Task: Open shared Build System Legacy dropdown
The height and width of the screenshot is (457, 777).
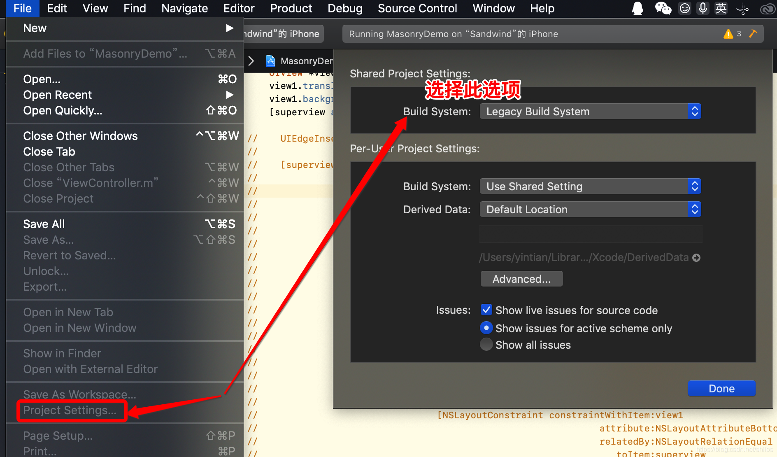Action: pos(590,111)
